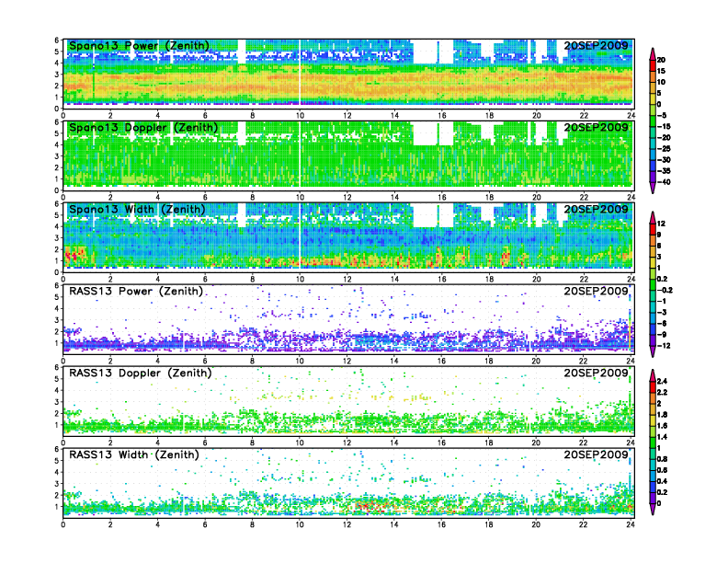Click the 0.6 label on the bottom colorbar

662,470
